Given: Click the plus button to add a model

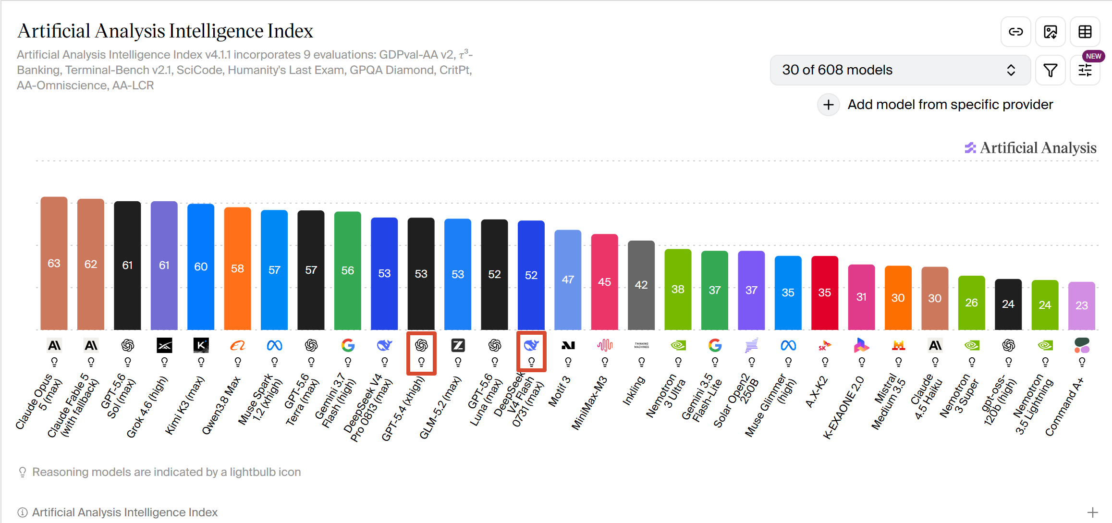Looking at the screenshot, I should [x=829, y=105].
